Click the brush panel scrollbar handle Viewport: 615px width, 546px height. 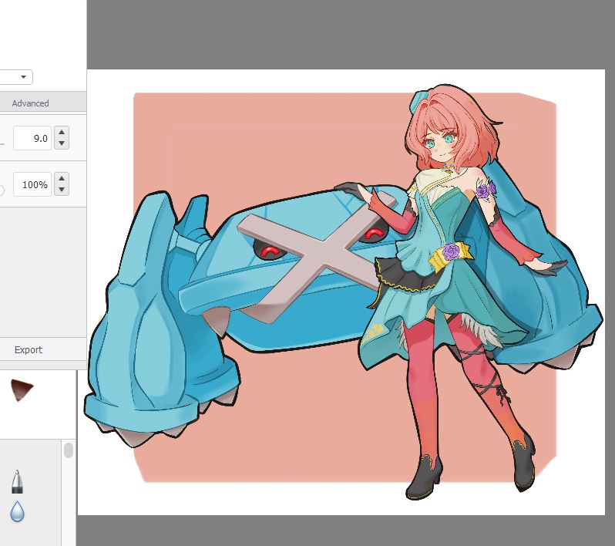pos(69,450)
